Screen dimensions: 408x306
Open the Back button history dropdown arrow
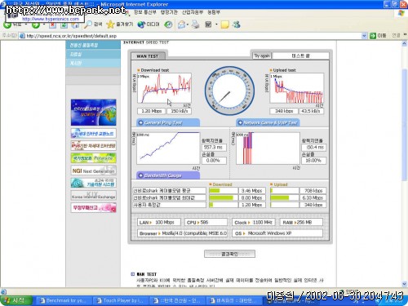coord(26,24)
